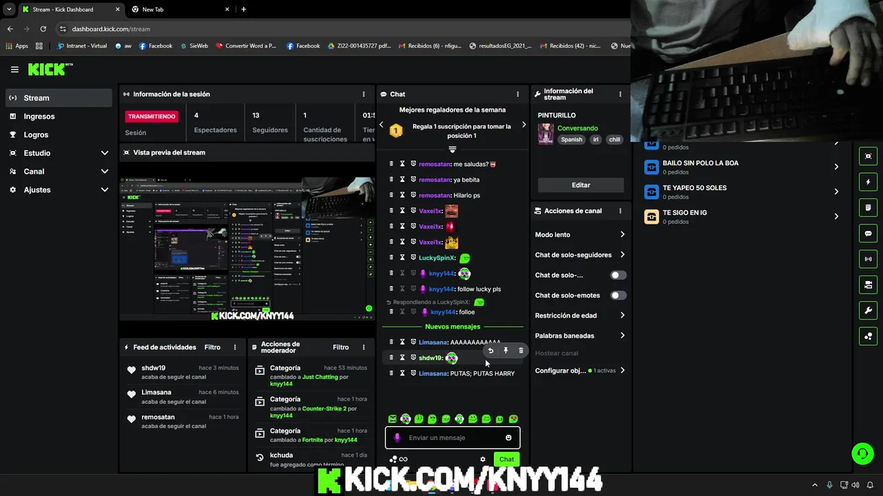Image resolution: width=883 pixels, height=496 pixels.
Task: Go to previous top gifters slide
Action: pyautogui.click(x=381, y=125)
